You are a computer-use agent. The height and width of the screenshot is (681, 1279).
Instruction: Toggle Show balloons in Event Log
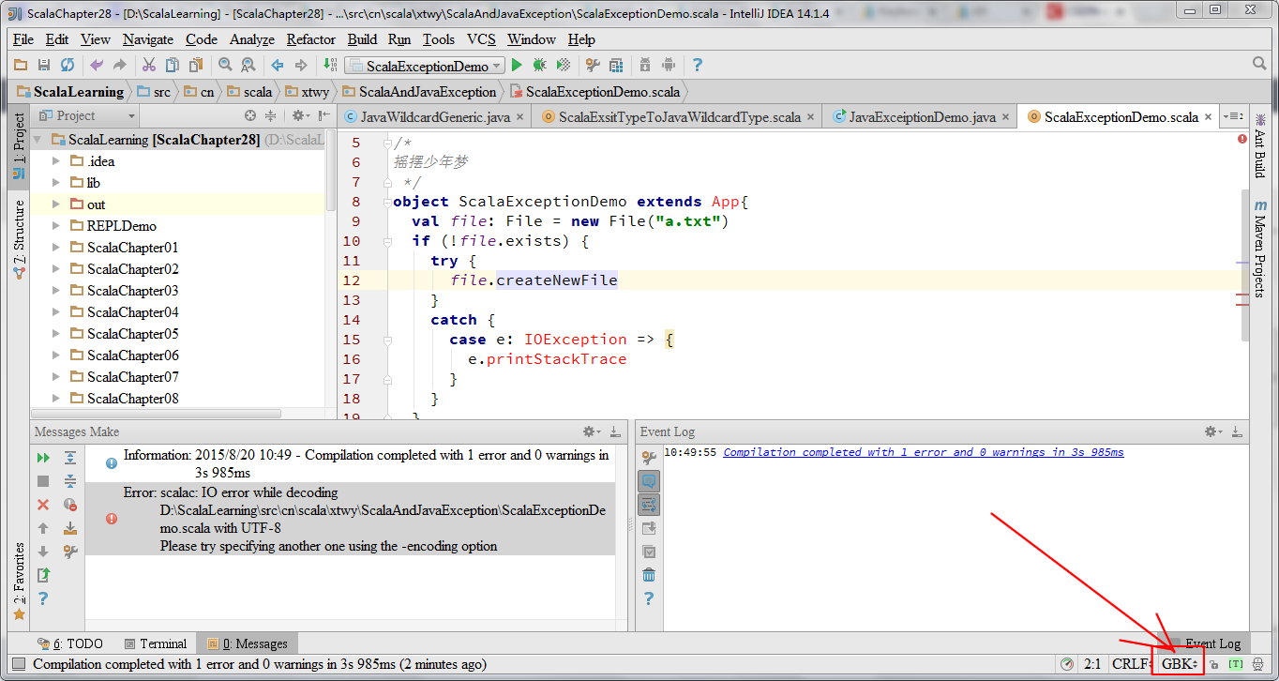649,481
